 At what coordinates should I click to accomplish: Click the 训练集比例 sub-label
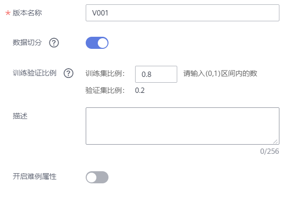pos(105,74)
